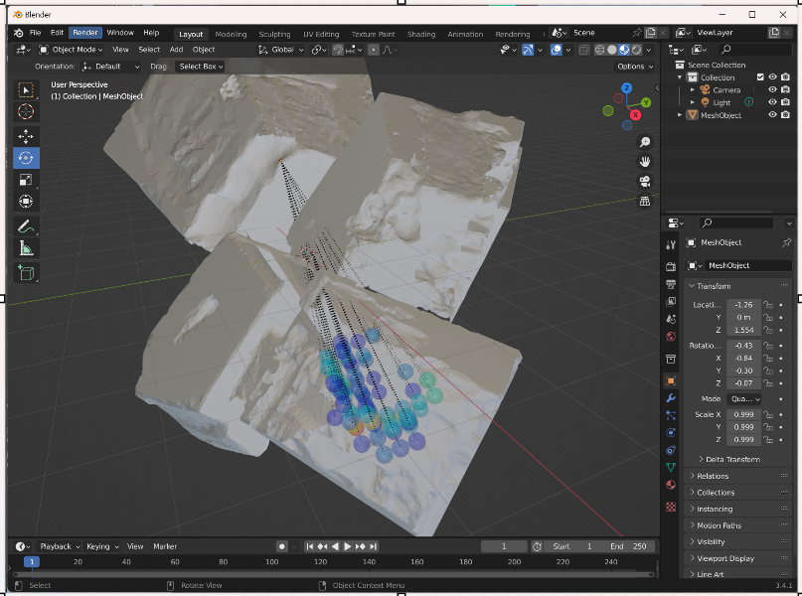Viewport: 802px width, 596px height.
Task: Open the Modifier properties wrench tab
Action: coord(671,398)
